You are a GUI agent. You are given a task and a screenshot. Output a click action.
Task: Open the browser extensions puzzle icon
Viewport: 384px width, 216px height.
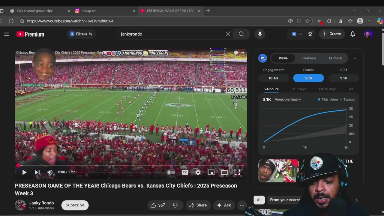[329, 21]
